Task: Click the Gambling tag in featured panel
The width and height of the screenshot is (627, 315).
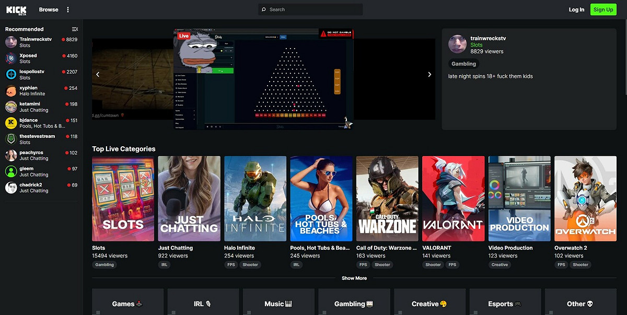Action: [464, 64]
